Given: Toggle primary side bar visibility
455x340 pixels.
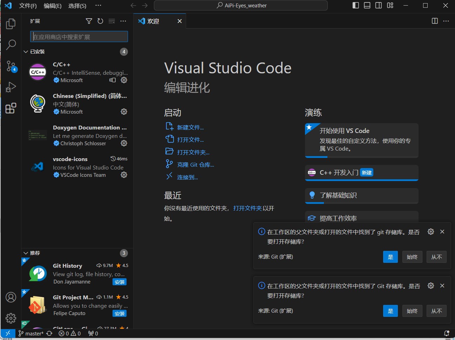Looking at the screenshot, I should [x=355, y=5].
